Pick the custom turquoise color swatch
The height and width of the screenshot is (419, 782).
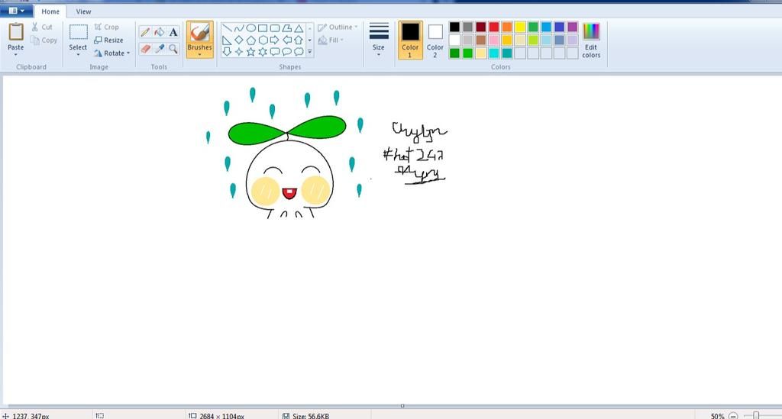click(x=494, y=53)
